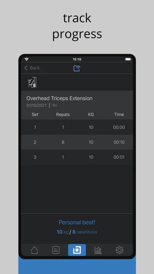Viewport: 154px width, 274px height.
Task: Tap the battery indicator in status bar
Action: click(x=128, y=59)
